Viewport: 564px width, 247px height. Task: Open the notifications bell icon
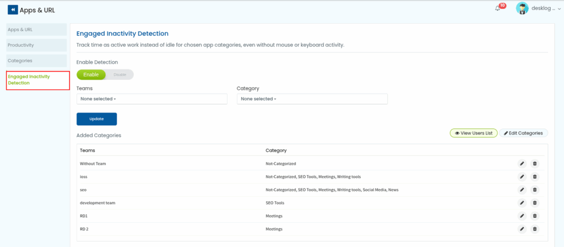[498, 9]
